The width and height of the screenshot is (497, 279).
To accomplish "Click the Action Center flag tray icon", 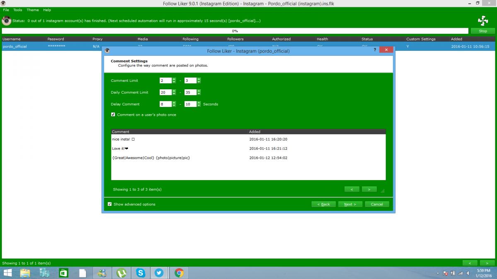I will click(x=446, y=273).
